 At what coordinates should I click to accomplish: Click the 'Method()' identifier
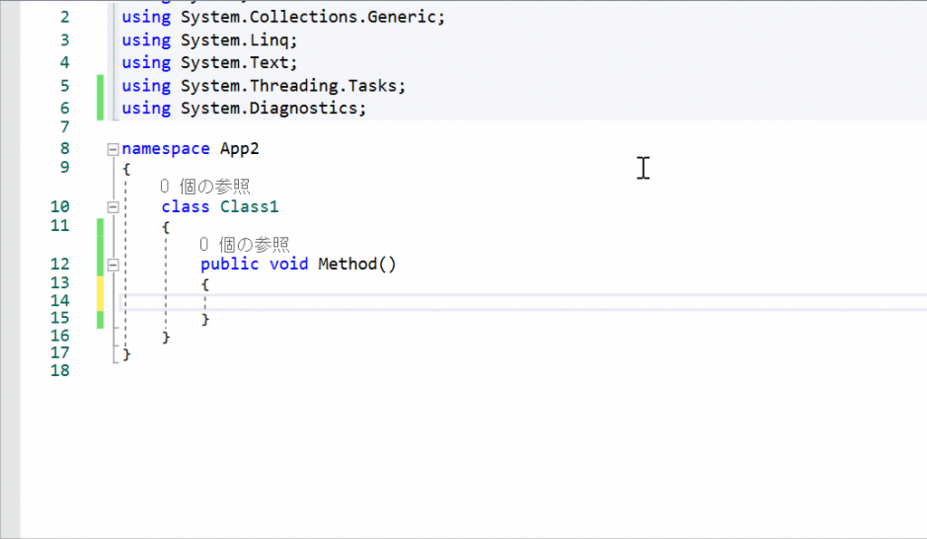[x=357, y=264]
